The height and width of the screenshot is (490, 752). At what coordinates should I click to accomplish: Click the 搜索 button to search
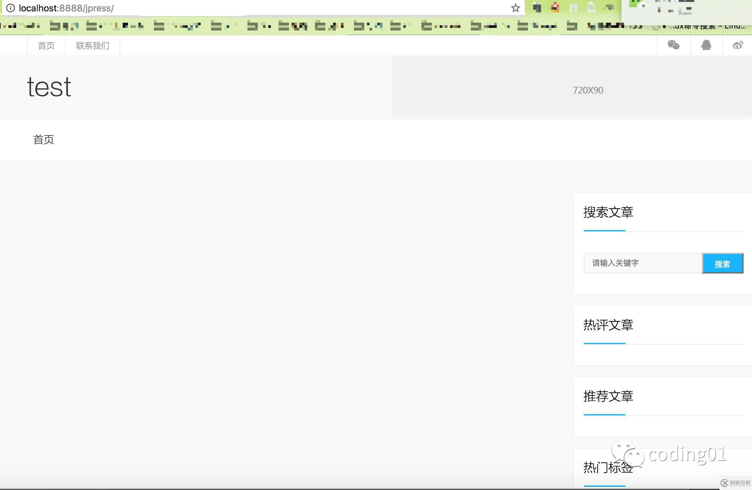[x=723, y=263]
